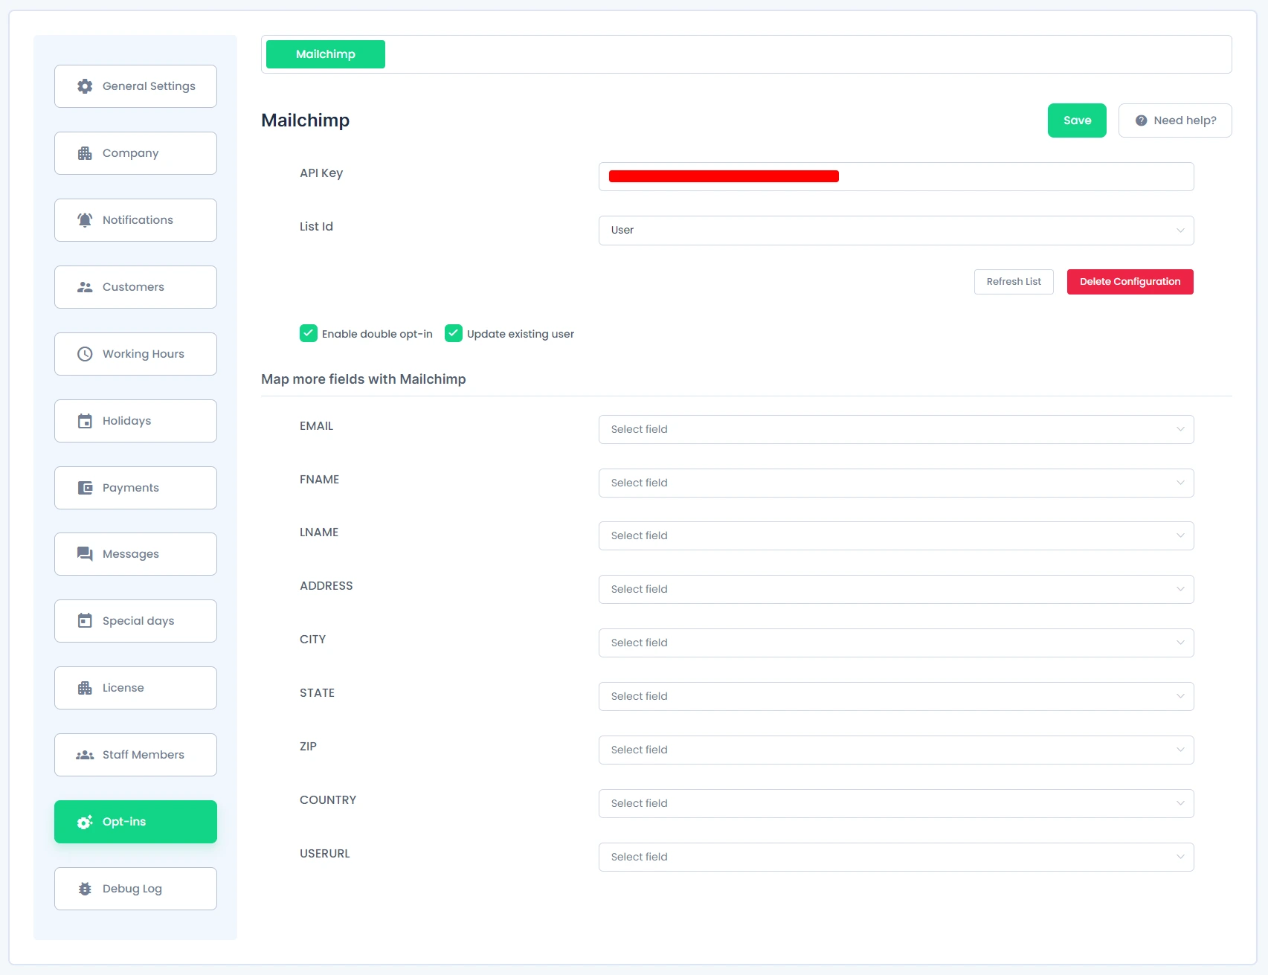Click the Notifications bell icon
The image size is (1268, 975).
pos(85,220)
